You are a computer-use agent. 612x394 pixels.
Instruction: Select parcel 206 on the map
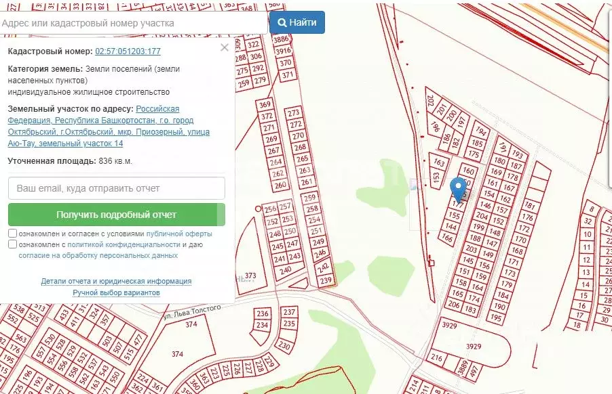click(454, 305)
